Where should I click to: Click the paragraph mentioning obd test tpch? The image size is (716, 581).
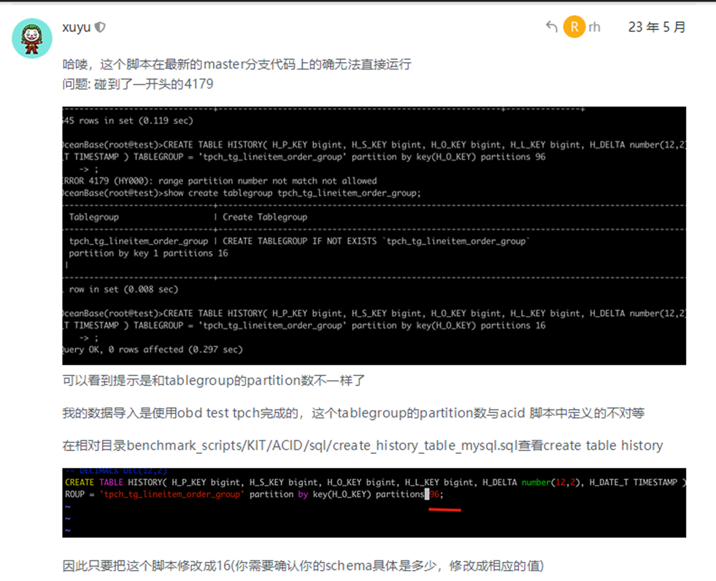point(353,413)
